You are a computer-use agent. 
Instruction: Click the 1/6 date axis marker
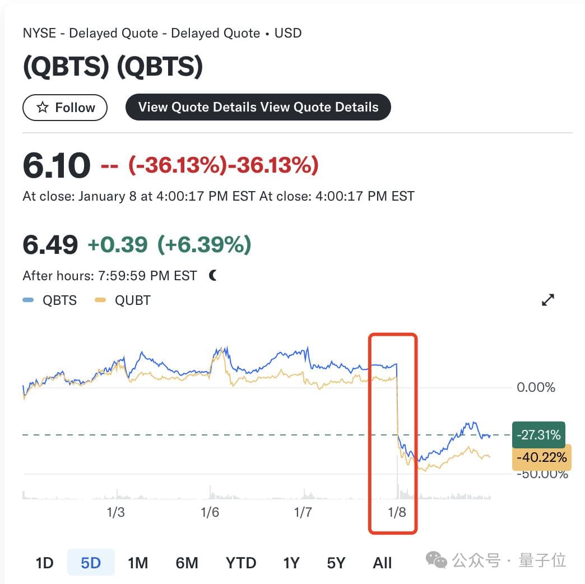point(210,512)
